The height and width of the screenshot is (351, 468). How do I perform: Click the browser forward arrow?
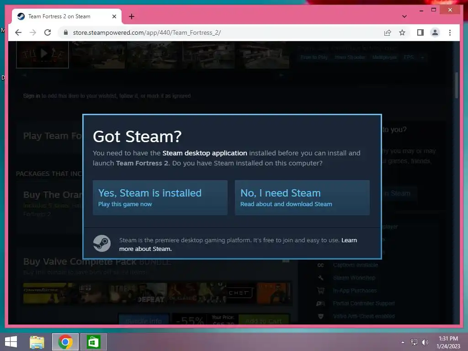(33, 32)
